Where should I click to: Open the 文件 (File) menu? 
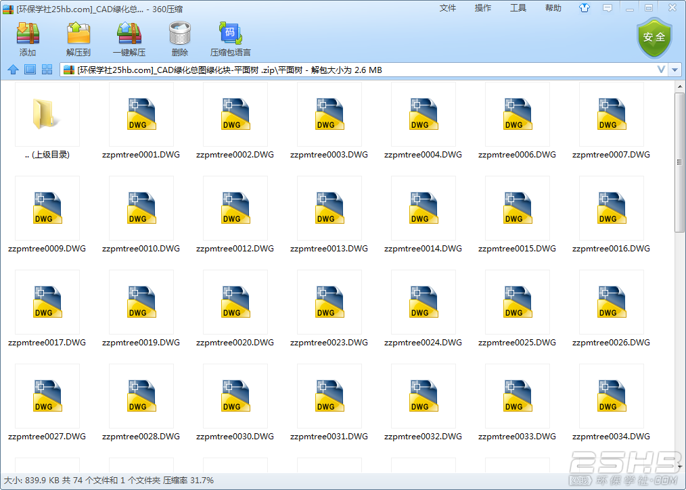[x=448, y=8]
